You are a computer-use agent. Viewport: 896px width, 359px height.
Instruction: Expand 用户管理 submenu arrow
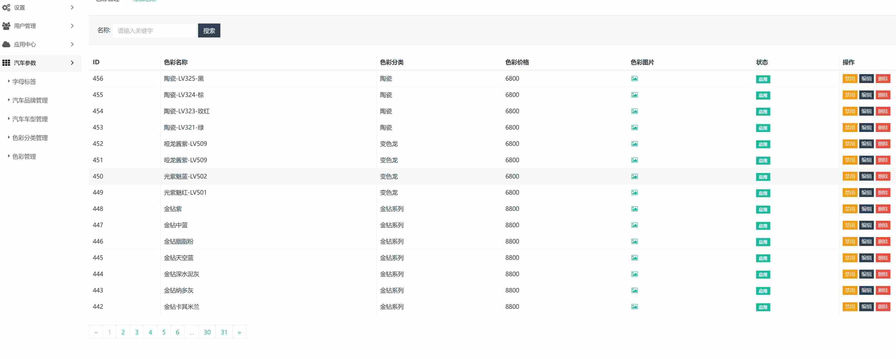pos(72,26)
